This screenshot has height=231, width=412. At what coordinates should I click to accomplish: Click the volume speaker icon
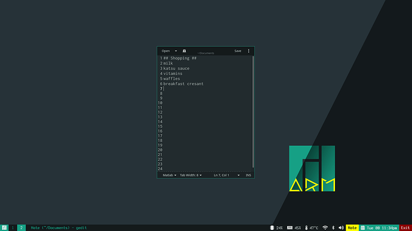pos(341,228)
